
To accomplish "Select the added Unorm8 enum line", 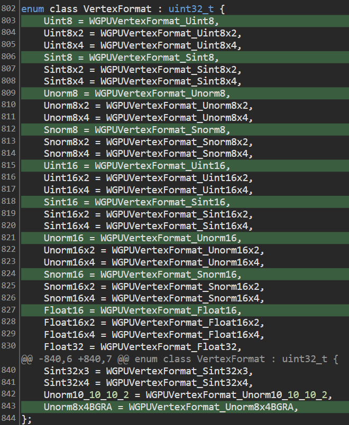I will (x=185, y=93).
